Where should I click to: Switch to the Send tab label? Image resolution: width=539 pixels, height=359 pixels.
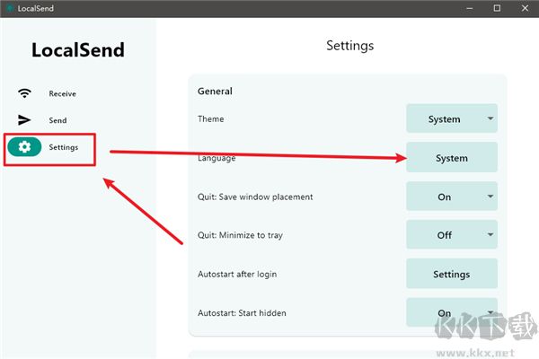click(57, 120)
